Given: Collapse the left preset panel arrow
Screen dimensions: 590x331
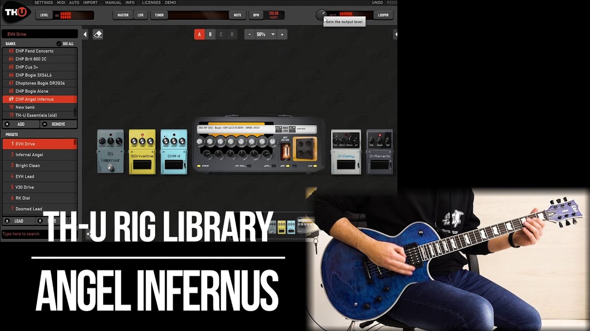Looking at the screenshot, I should 85,34.
